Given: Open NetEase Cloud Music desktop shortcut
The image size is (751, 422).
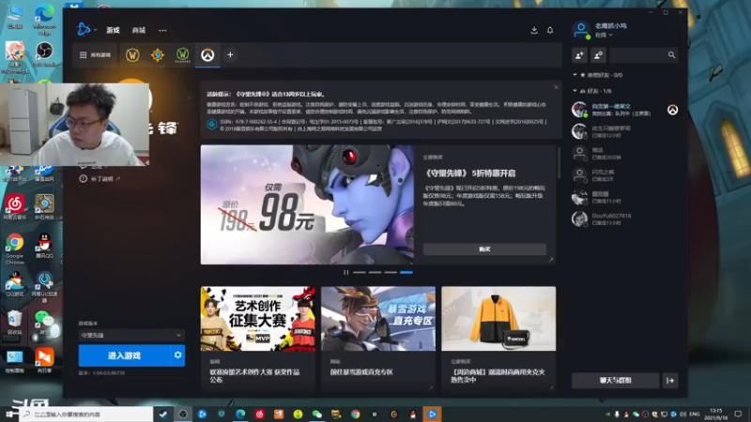Looking at the screenshot, I should pyautogui.click(x=15, y=207).
